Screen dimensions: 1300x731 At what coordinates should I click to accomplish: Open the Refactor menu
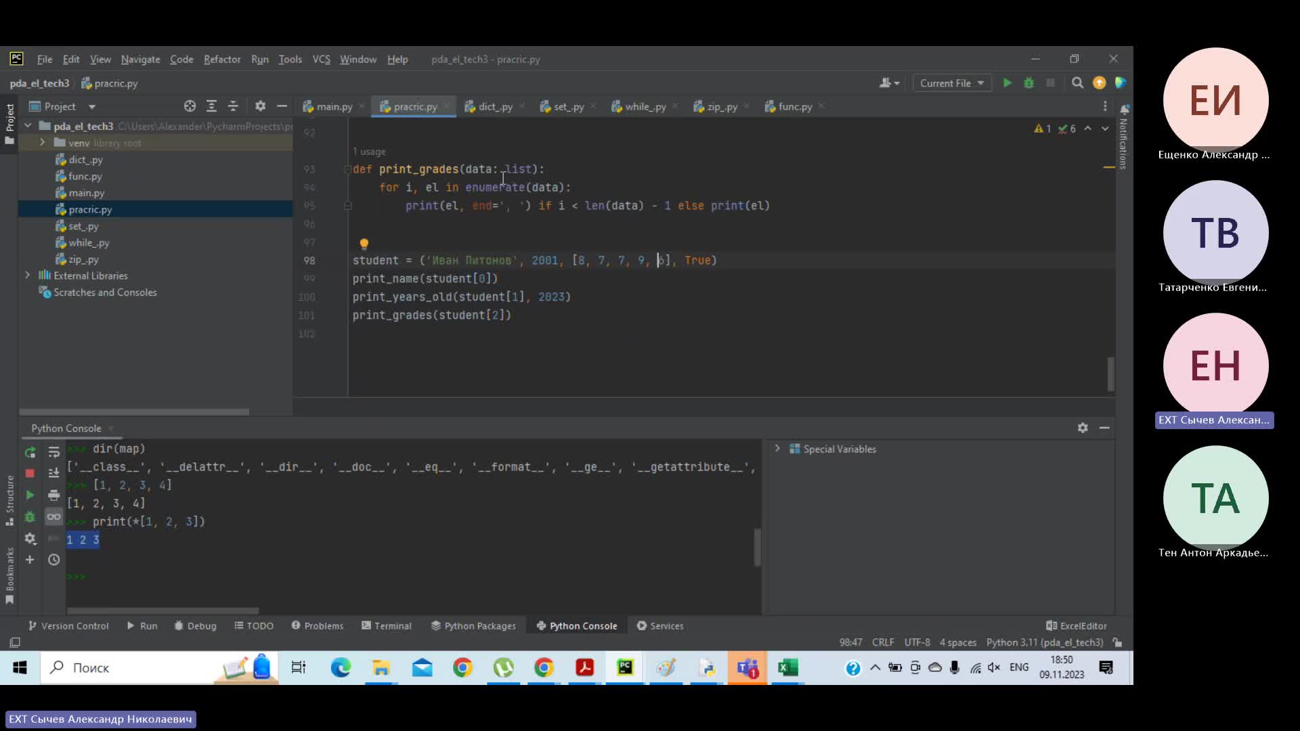(222, 60)
